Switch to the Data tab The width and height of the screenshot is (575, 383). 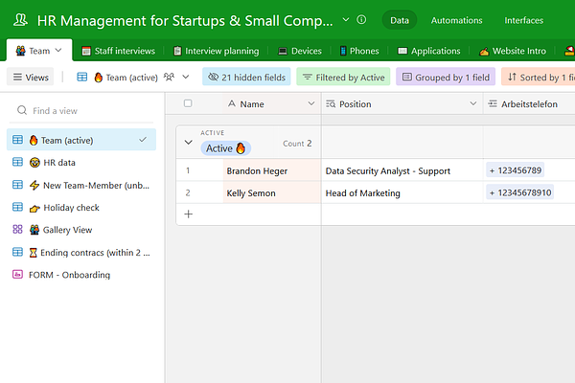click(x=400, y=20)
